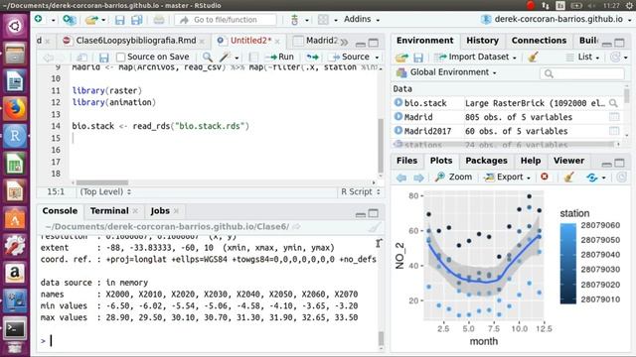Image resolution: width=636 pixels, height=357 pixels.
Task: Open Terminal app from the dock
Action: point(15,328)
